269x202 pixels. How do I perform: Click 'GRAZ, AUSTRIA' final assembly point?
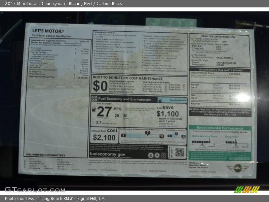225,58
